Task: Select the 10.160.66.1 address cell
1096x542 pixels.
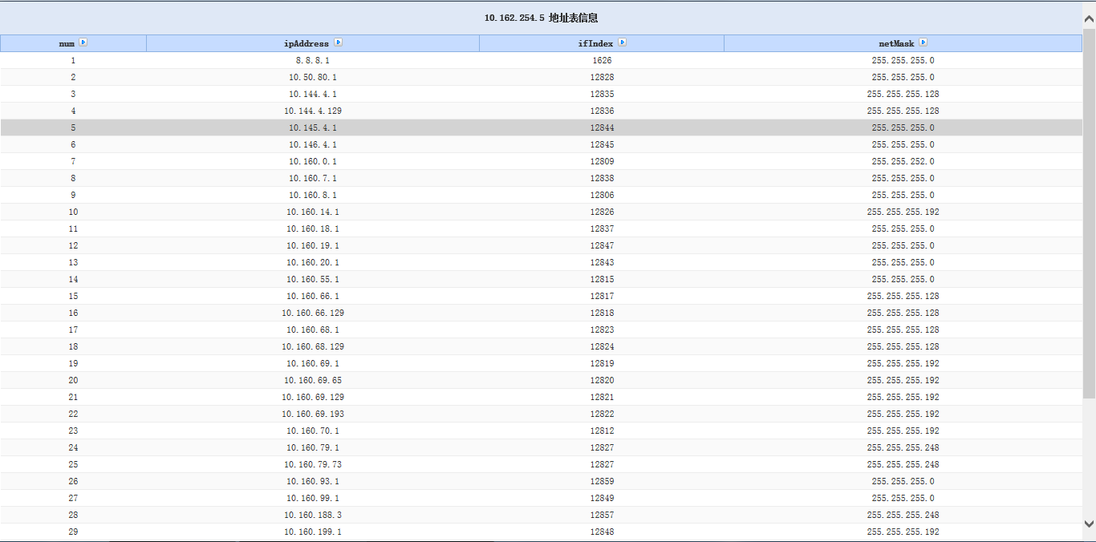Action: (x=313, y=296)
